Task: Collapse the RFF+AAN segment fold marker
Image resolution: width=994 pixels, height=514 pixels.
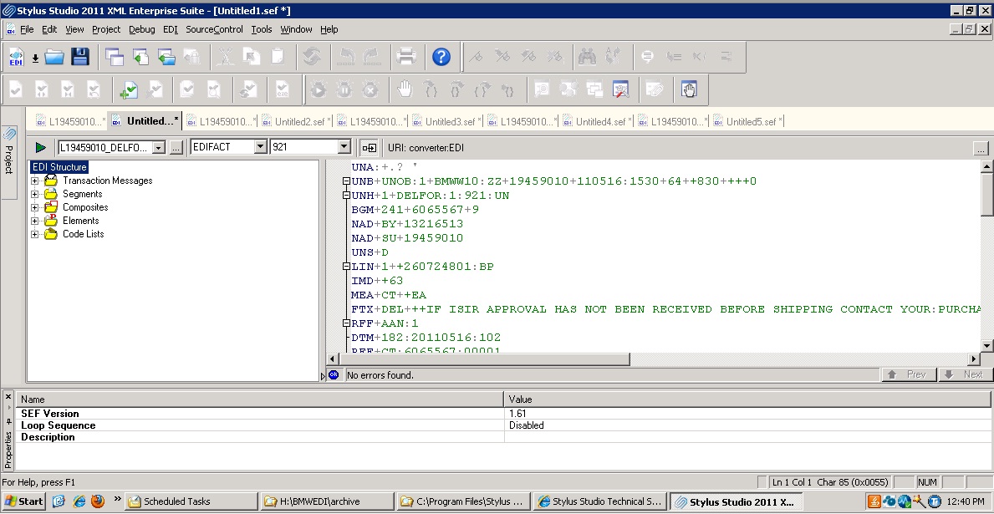Action: pyautogui.click(x=346, y=323)
